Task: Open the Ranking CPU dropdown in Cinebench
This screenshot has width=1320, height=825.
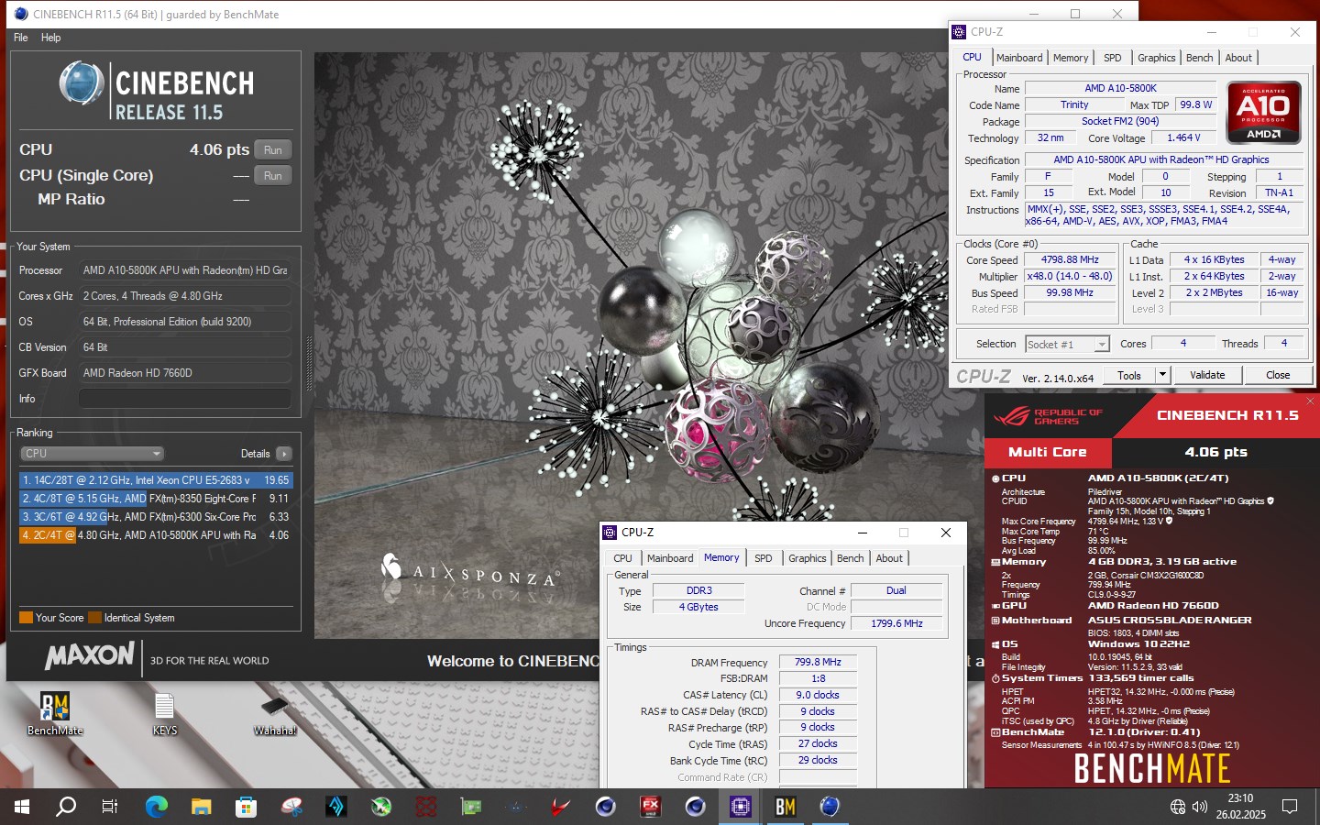Action: coord(92,454)
